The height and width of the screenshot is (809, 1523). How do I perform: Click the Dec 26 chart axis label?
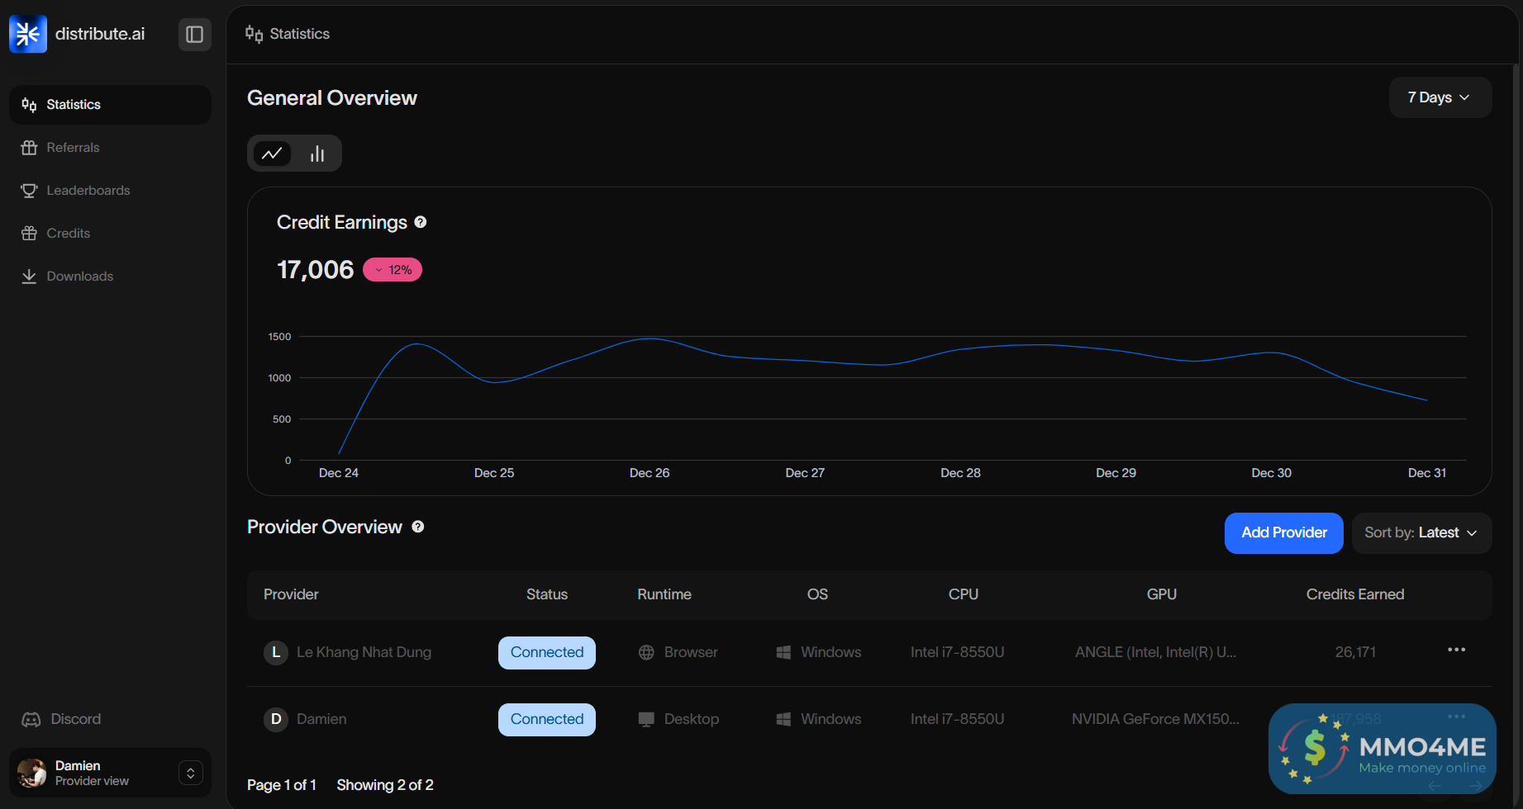coord(650,473)
